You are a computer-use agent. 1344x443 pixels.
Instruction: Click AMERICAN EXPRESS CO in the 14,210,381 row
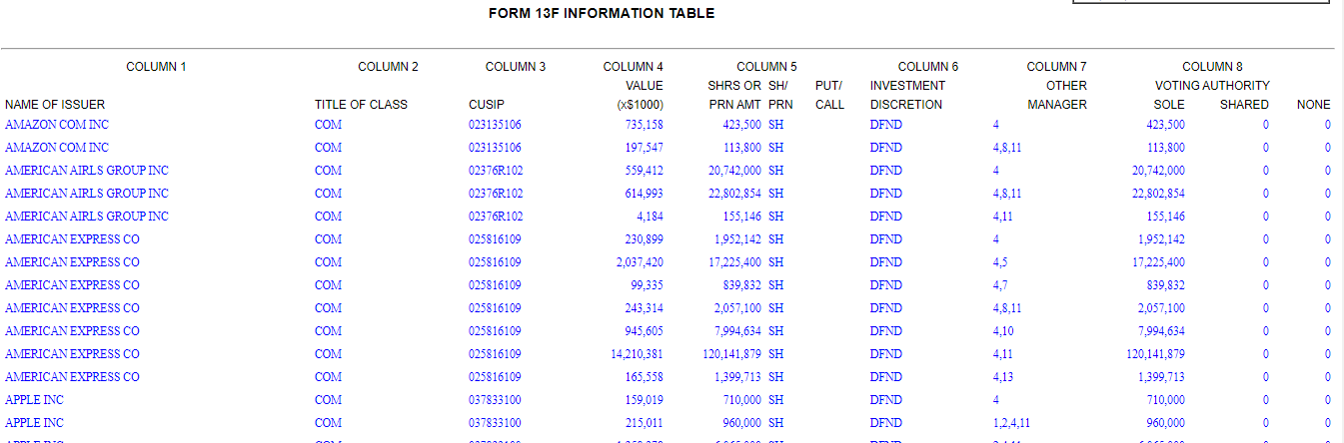[x=72, y=354]
